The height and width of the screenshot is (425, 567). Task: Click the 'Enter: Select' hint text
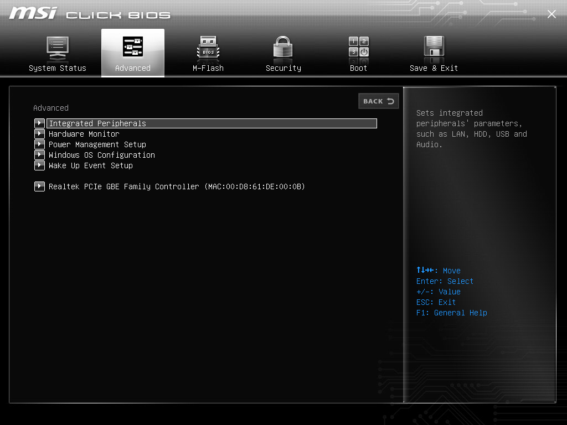(x=445, y=281)
